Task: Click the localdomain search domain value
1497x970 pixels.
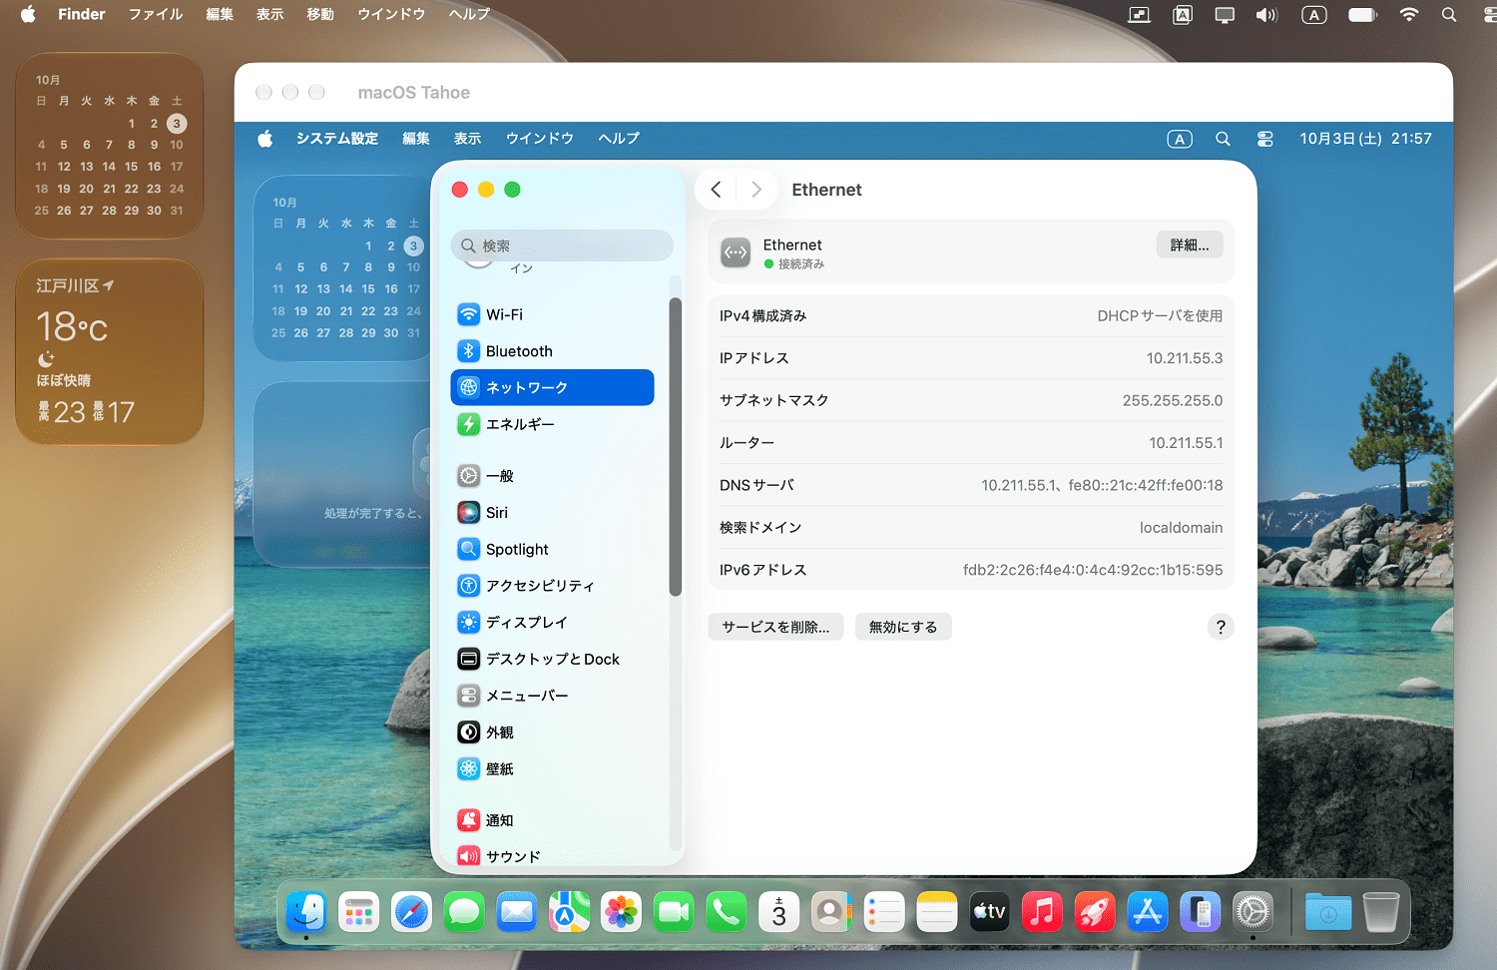Action: (x=1181, y=528)
